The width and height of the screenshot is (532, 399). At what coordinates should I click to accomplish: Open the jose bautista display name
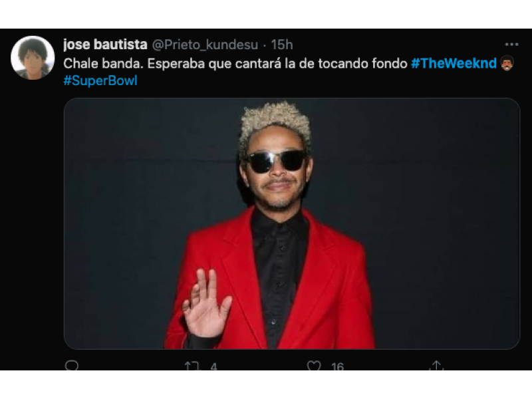click(105, 45)
